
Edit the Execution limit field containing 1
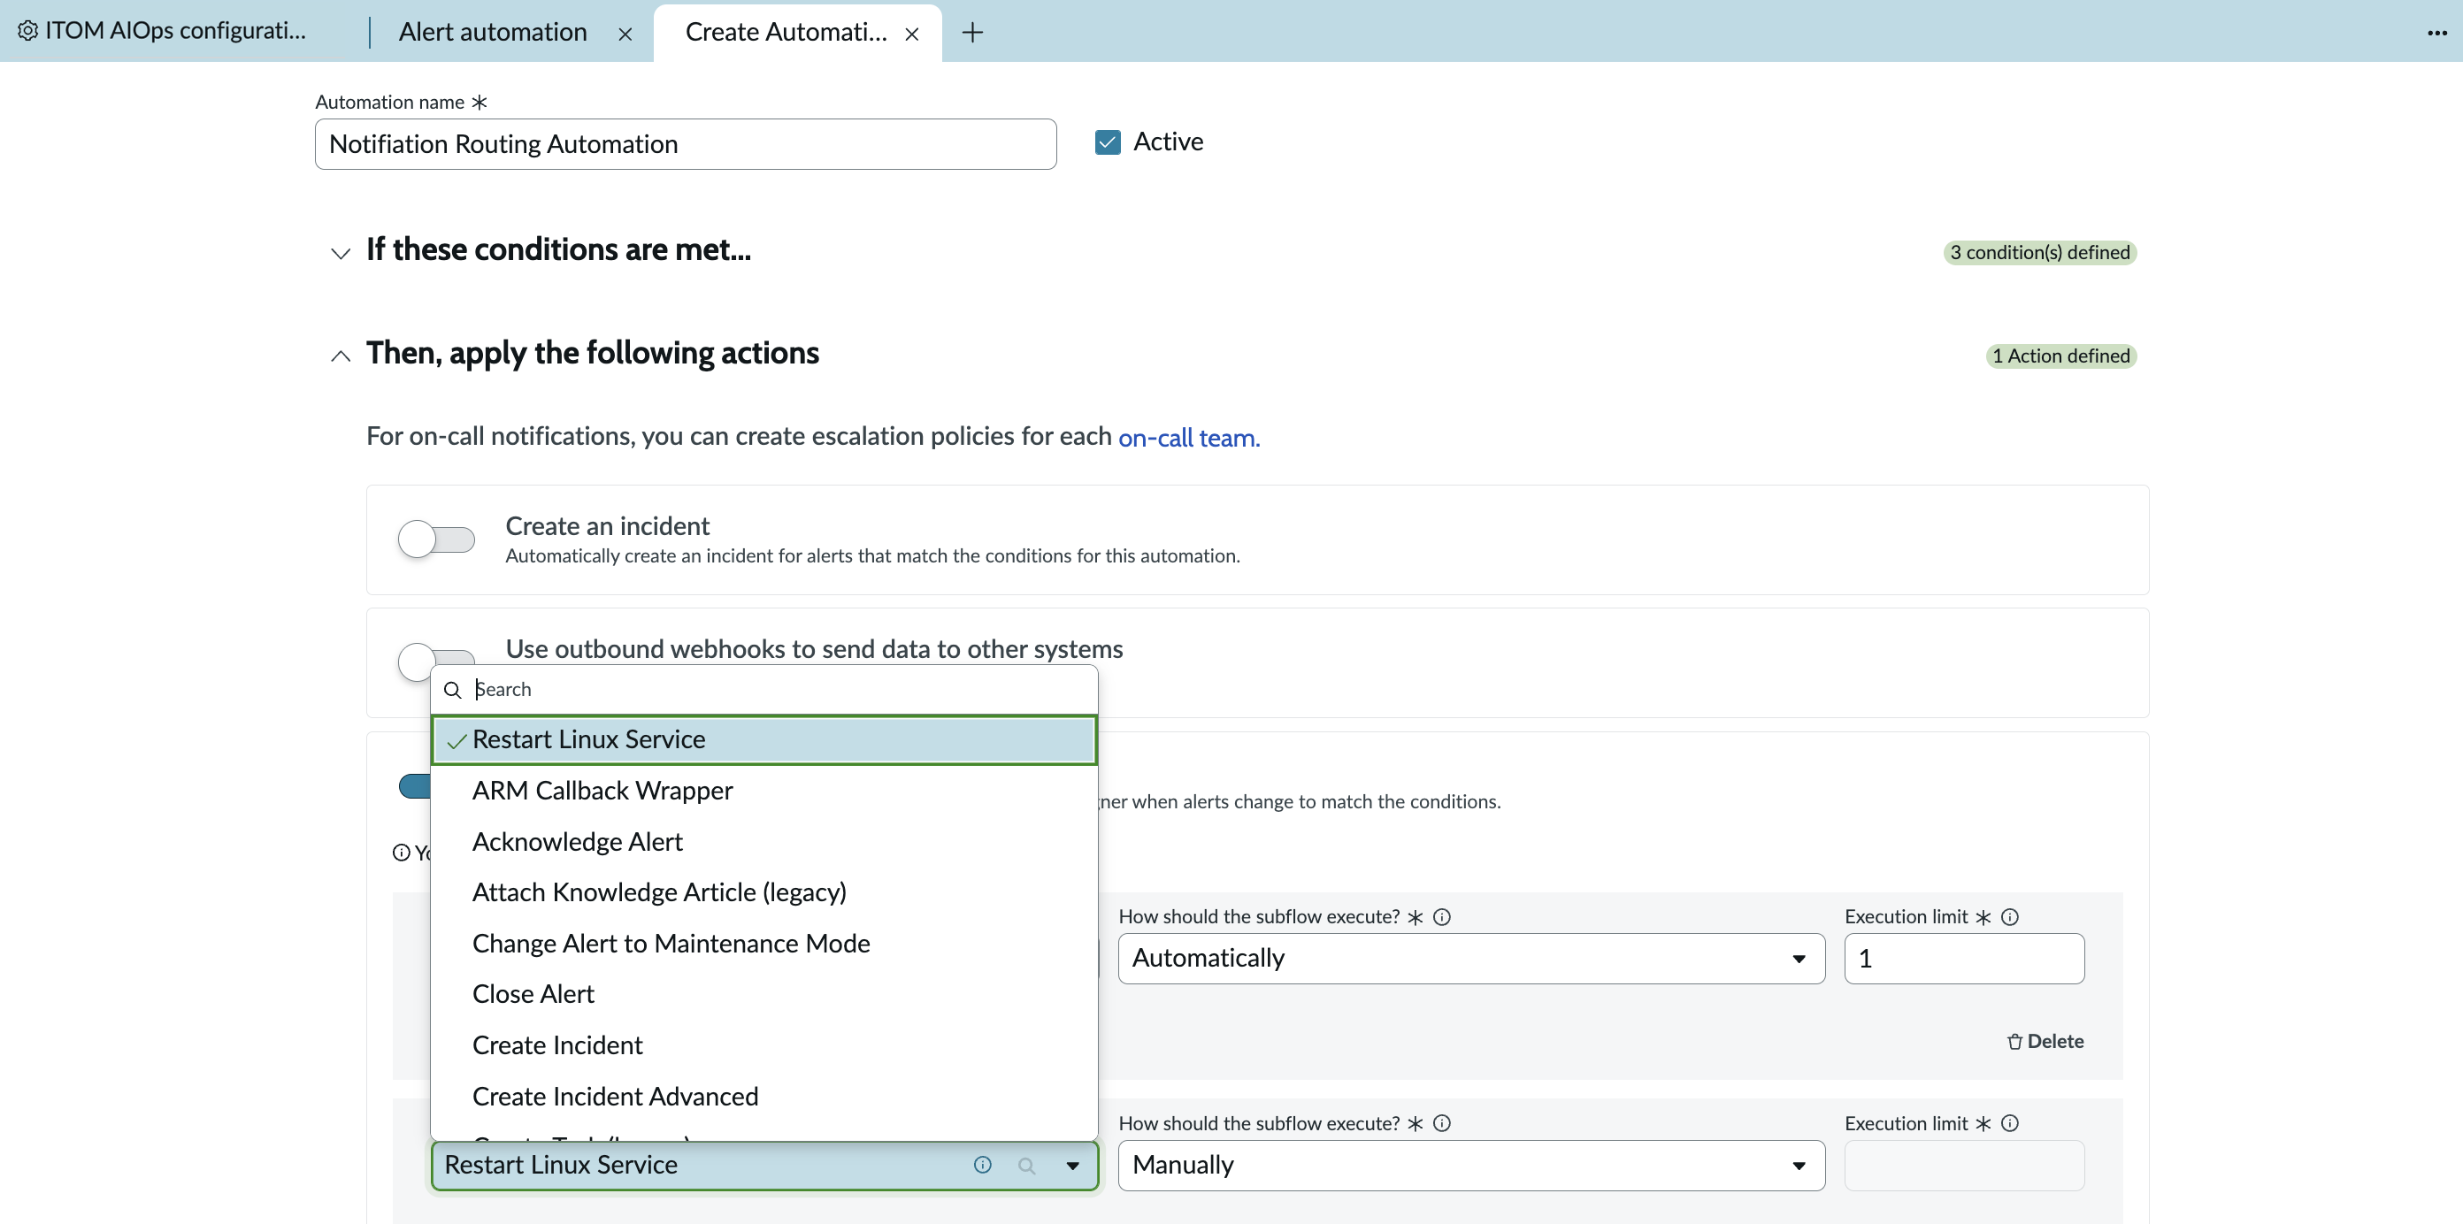[1964, 959]
